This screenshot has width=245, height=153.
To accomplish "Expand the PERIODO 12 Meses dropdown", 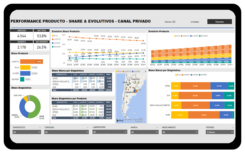I will (x=220, y=132).
